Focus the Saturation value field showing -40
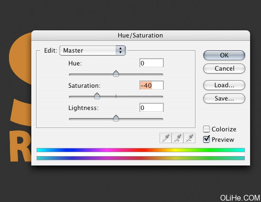 point(151,85)
